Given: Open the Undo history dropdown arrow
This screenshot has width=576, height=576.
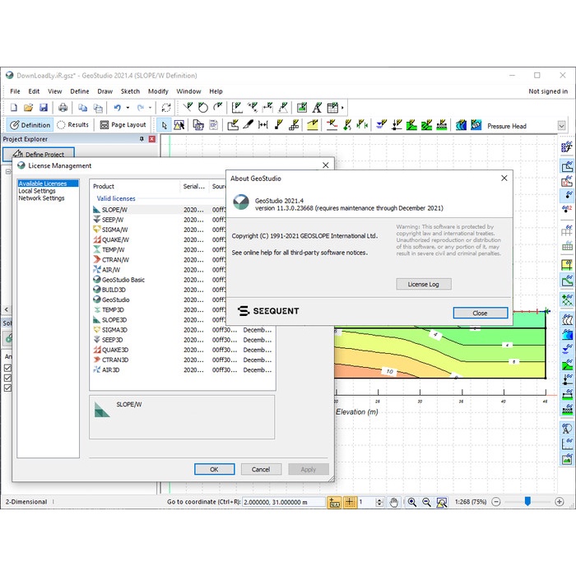Looking at the screenshot, I should coord(128,108).
